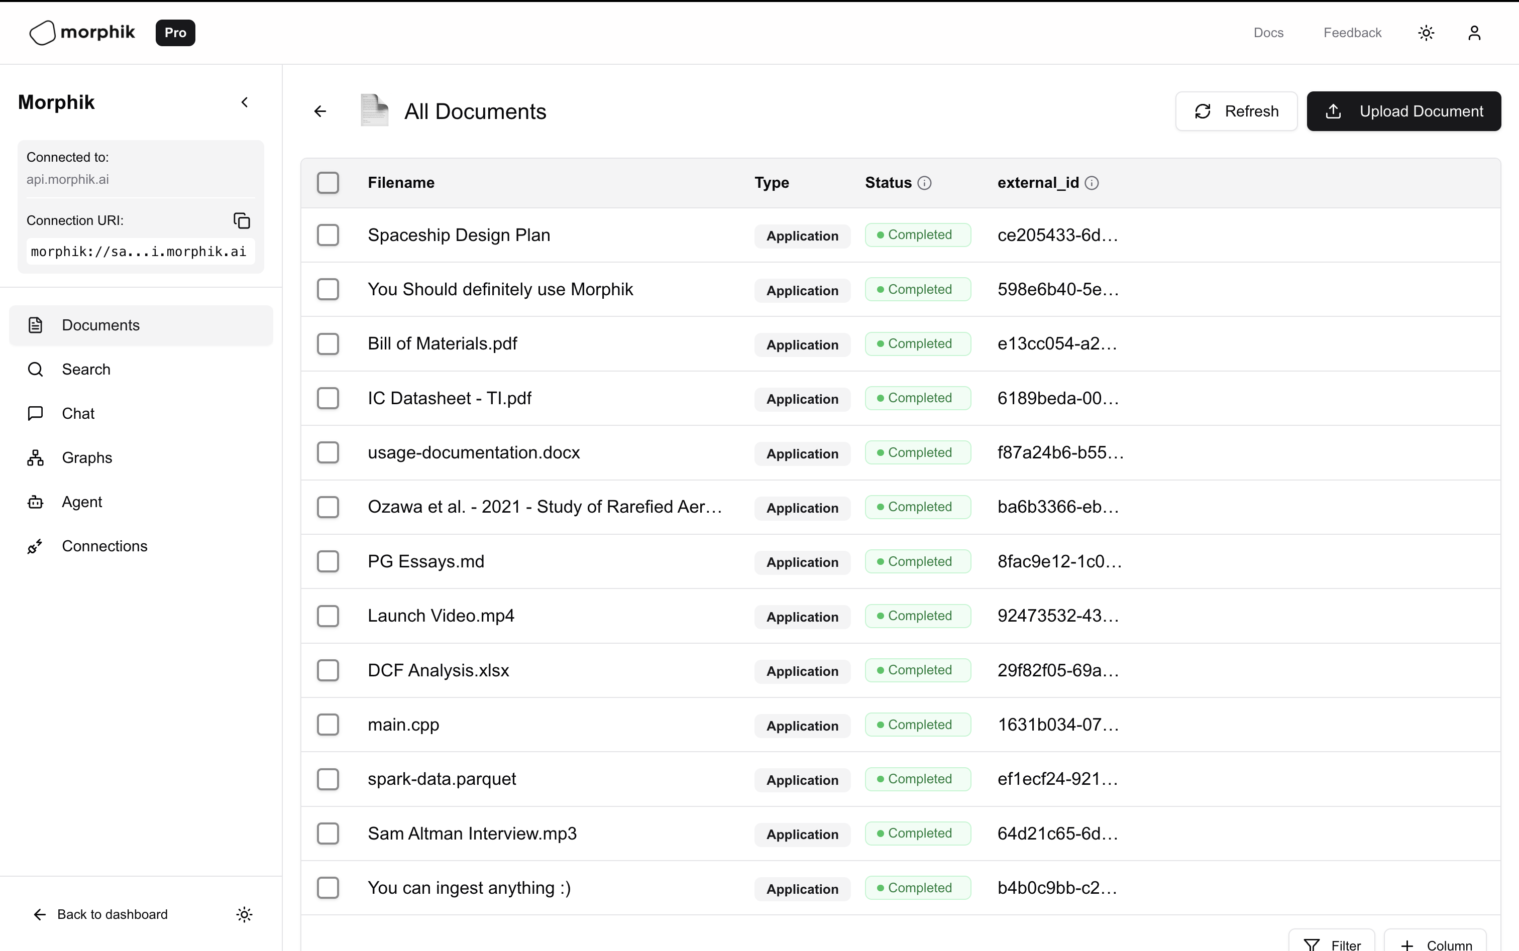Upload a new document
1519x951 pixels.
[x=1404, y=110]
